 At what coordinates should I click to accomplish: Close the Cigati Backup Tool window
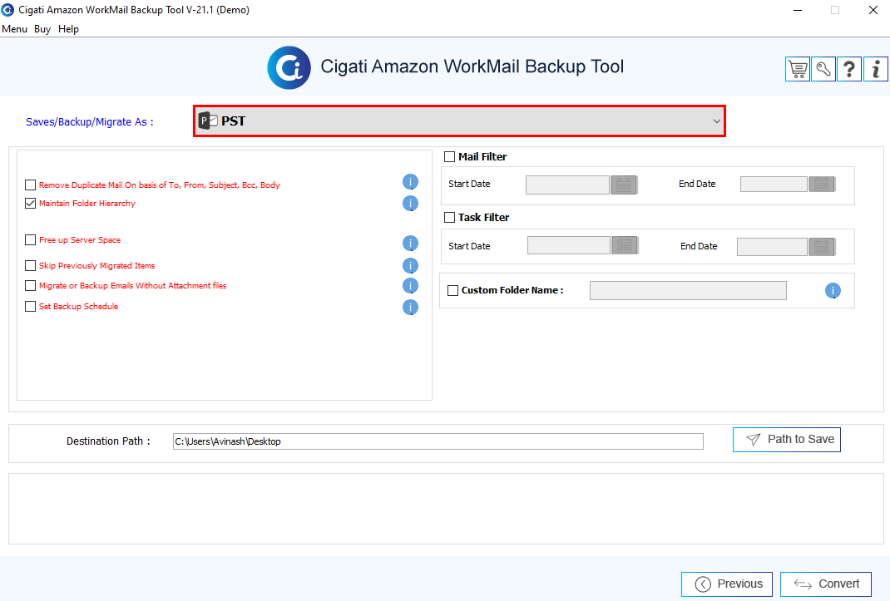tap(873, 10)
